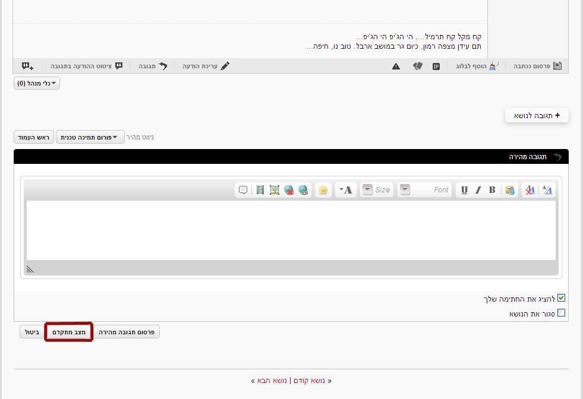Open the Font dropdown

point(425,190)
